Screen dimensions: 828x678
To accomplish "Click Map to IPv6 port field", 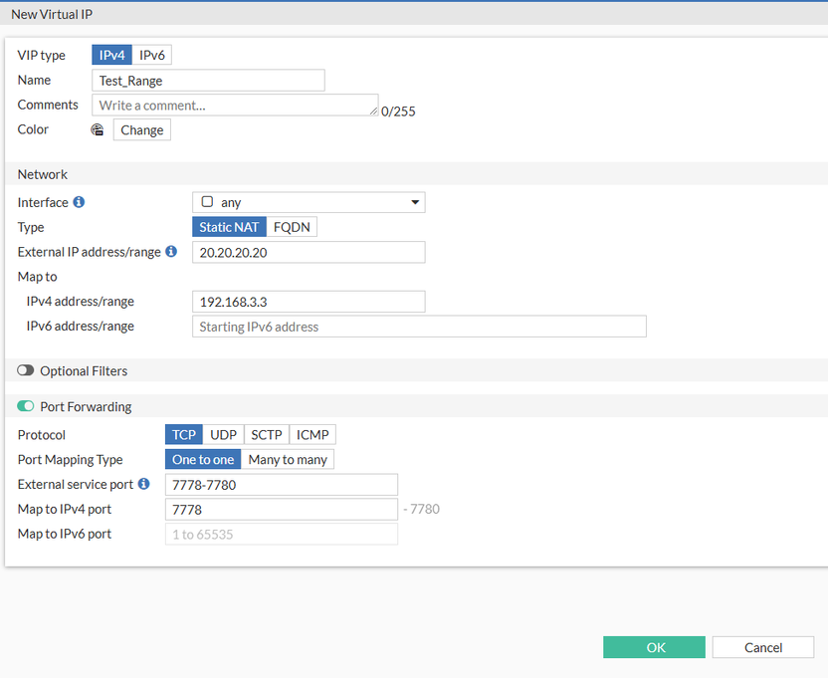I will pyautogui.click(x=282, y=535).
